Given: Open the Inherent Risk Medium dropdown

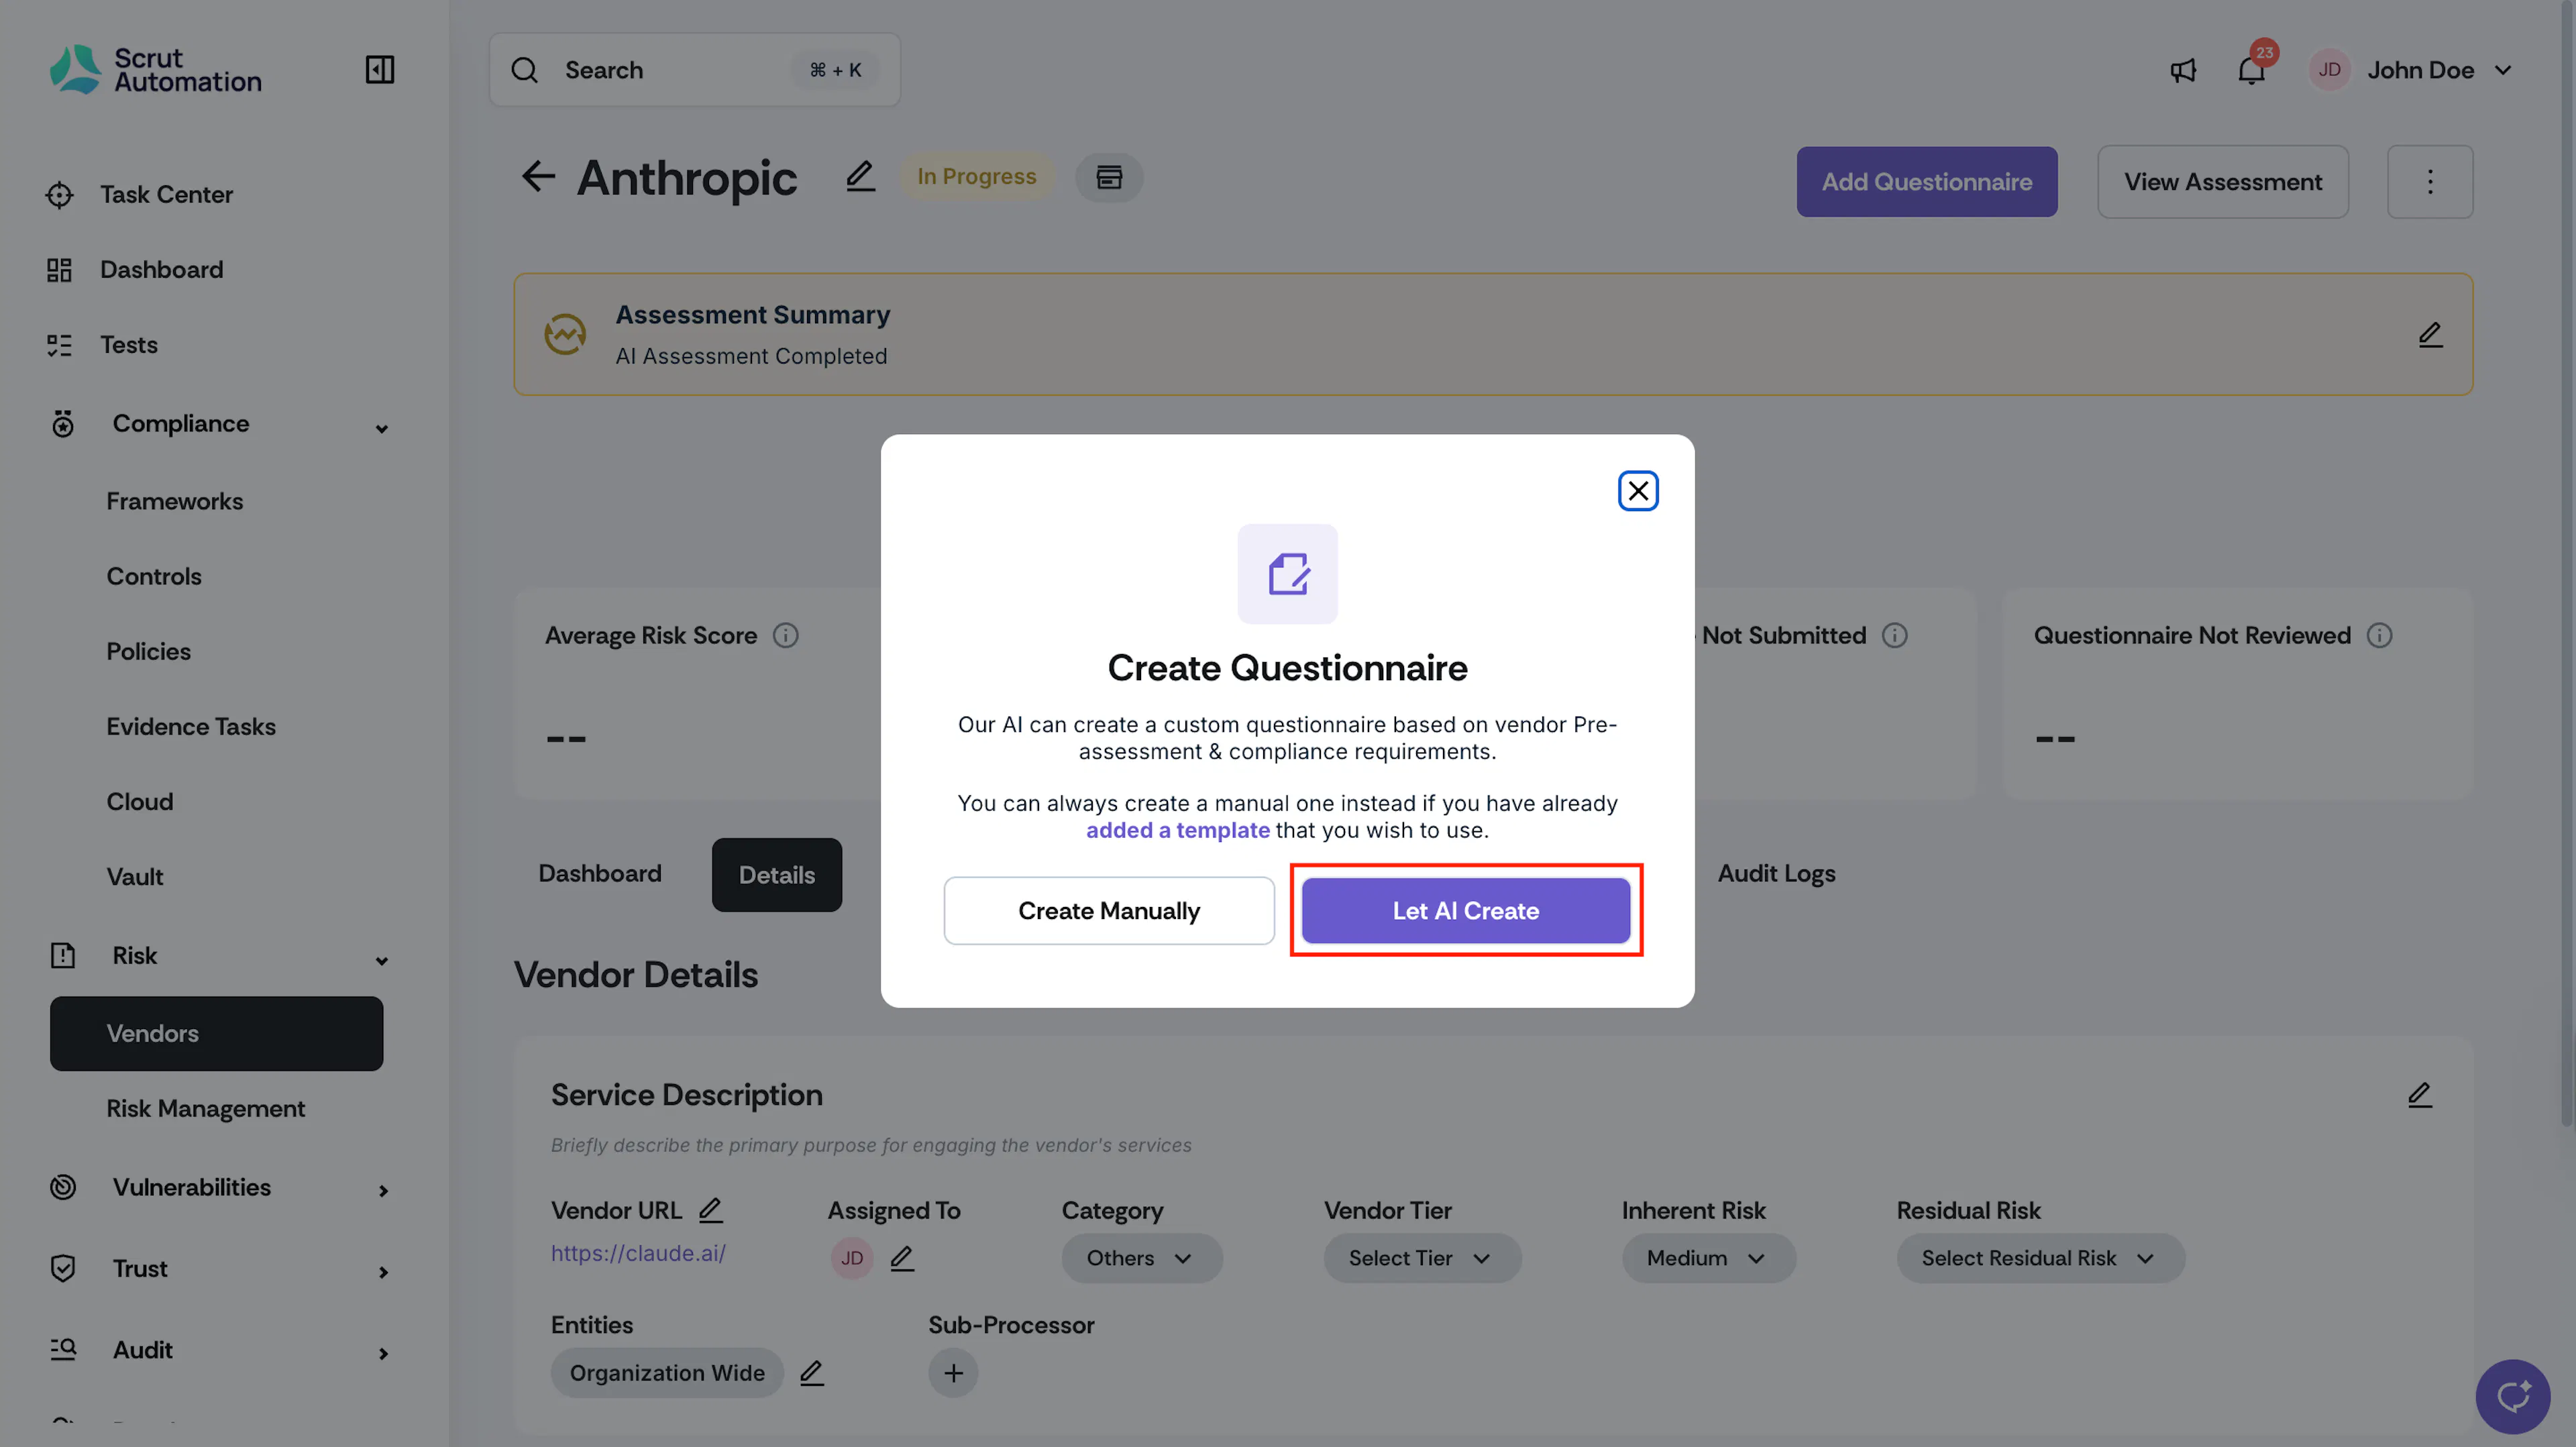Looking at the screenshot, I should [1708, 1258].
